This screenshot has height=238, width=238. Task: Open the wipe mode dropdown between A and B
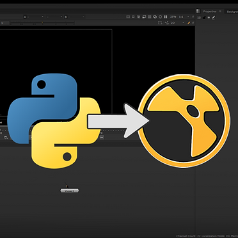point(54,17)
